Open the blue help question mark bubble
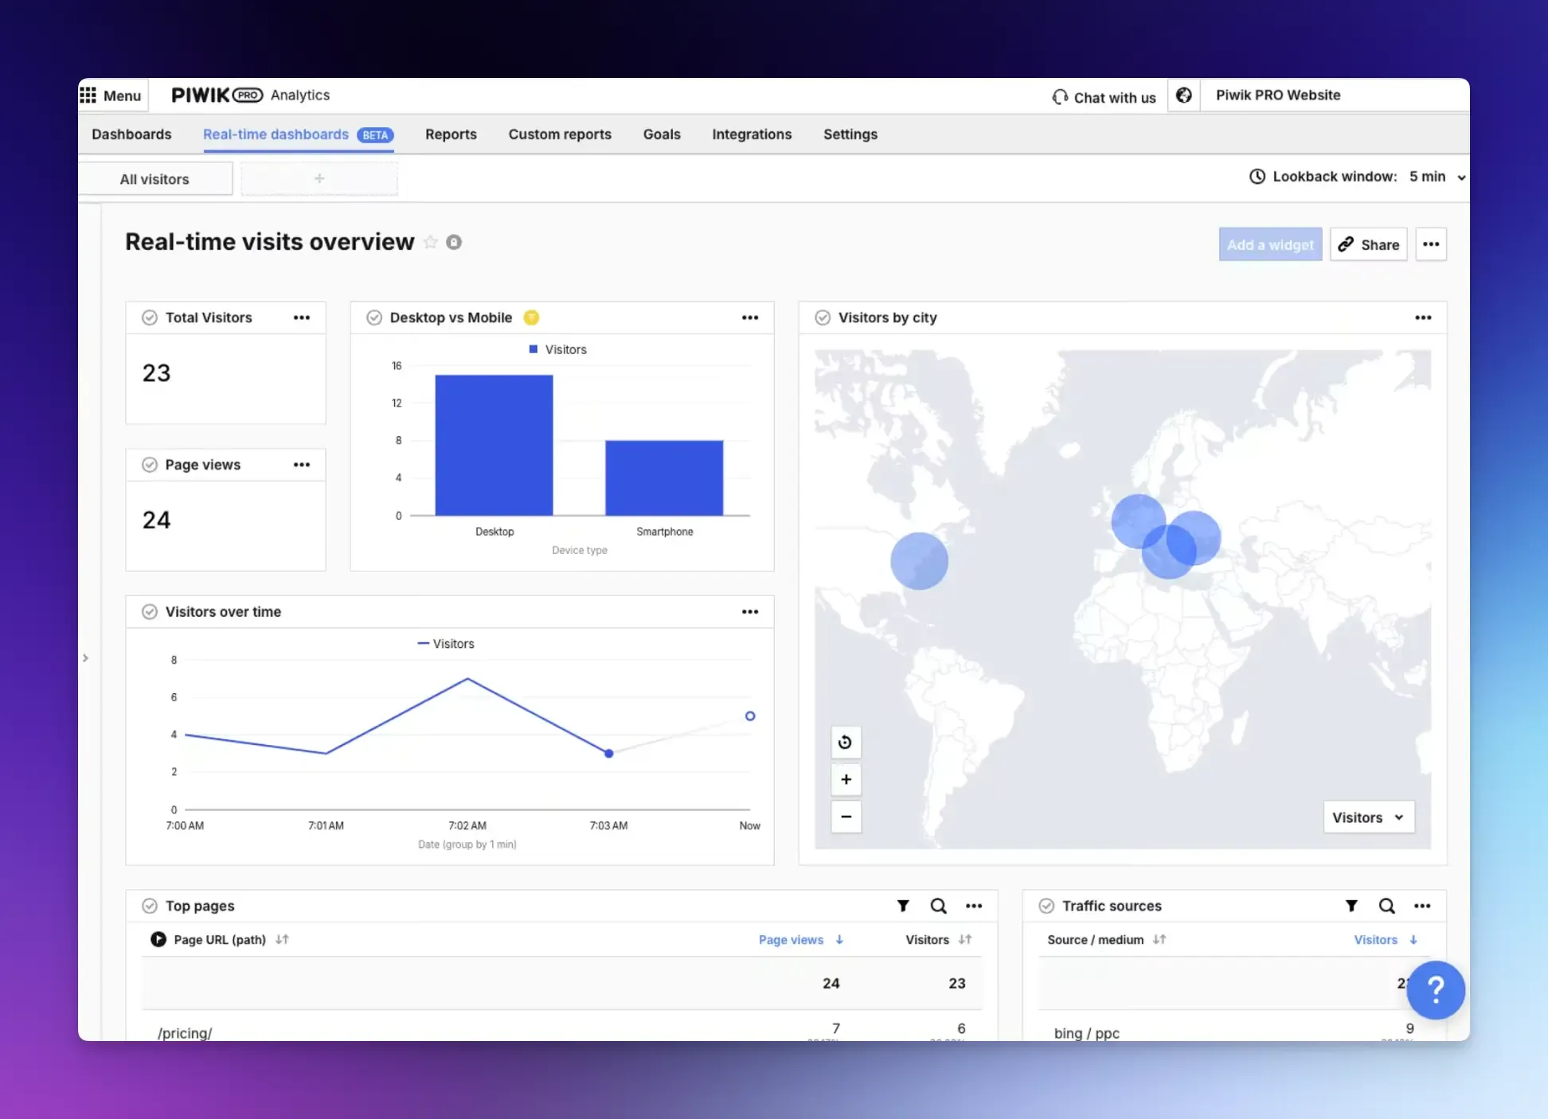Viewport: 1548px width, 1119px height. click(1435, 990)
